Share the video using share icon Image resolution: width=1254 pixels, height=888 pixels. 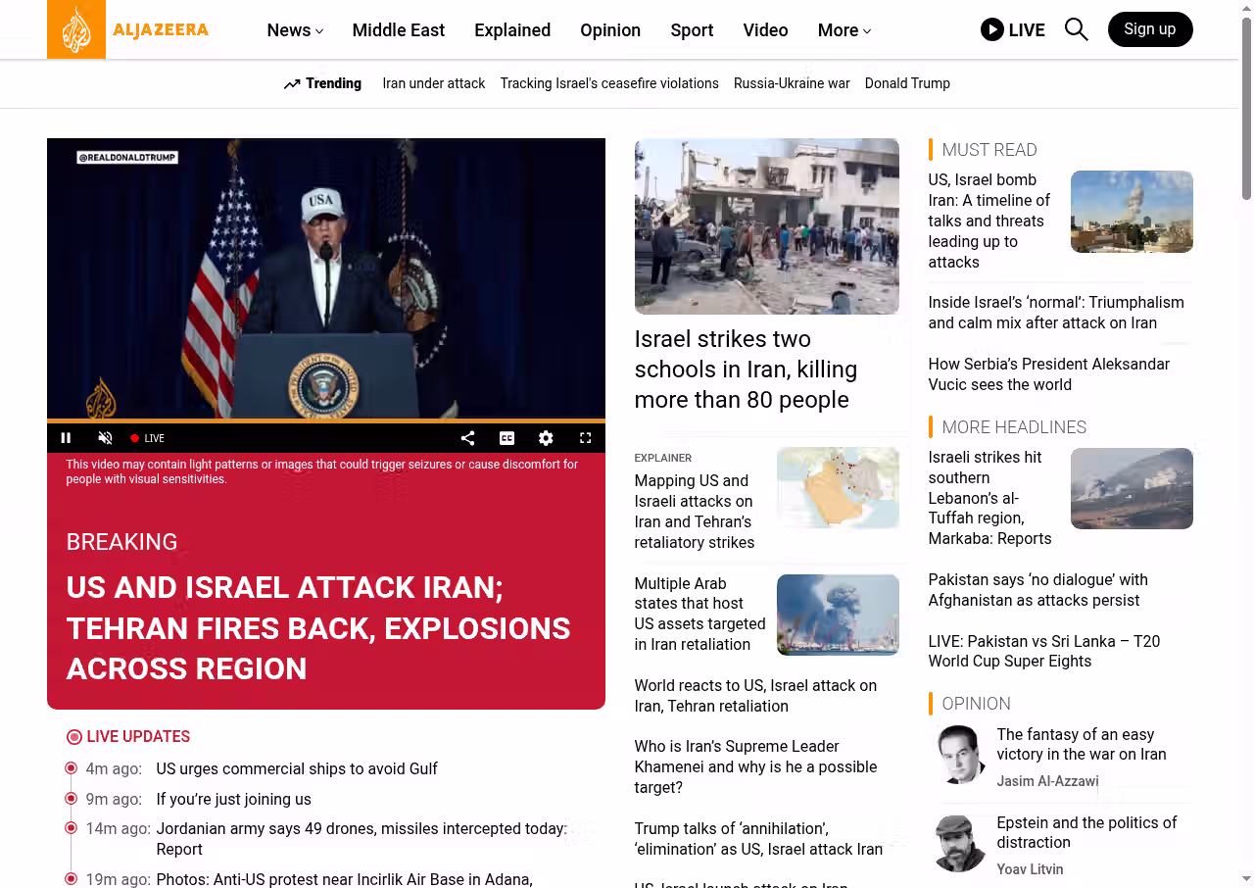(x=467, y=438)
